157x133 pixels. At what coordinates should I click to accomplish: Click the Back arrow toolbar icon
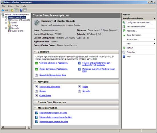click(x=3, y=10)
